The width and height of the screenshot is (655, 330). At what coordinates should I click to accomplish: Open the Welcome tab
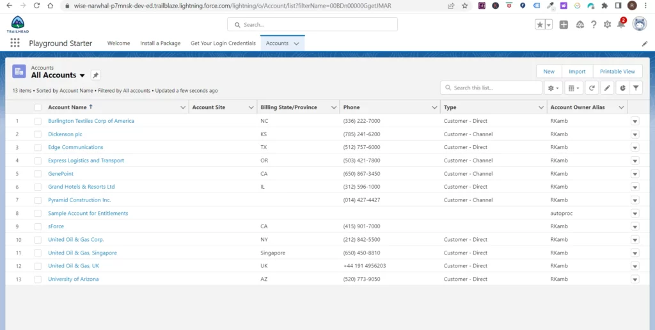[x=118, y=43]
